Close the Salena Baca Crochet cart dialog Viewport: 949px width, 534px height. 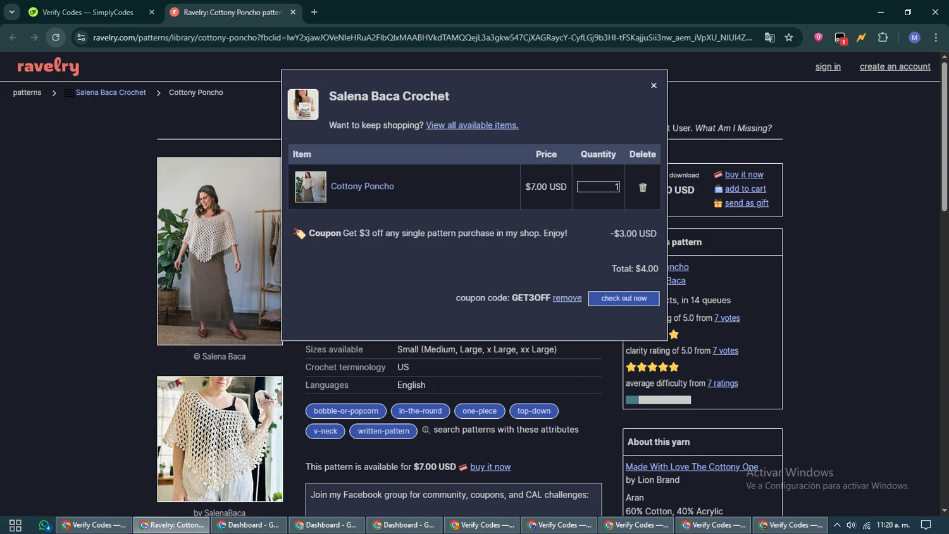pyautogui.click(x=654, y=85)
